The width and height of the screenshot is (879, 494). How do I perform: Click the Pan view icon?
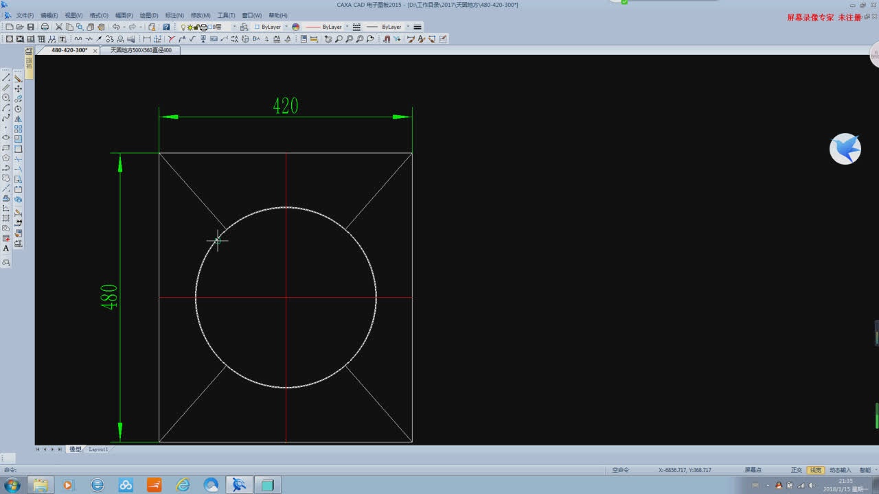(328, 38)
